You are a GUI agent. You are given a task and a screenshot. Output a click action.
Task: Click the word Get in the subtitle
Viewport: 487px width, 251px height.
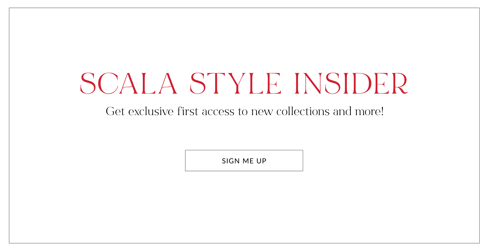click(x=115, y=111)
